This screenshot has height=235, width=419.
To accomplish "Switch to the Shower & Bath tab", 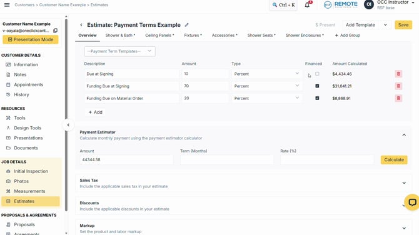I will coord(120,35).
